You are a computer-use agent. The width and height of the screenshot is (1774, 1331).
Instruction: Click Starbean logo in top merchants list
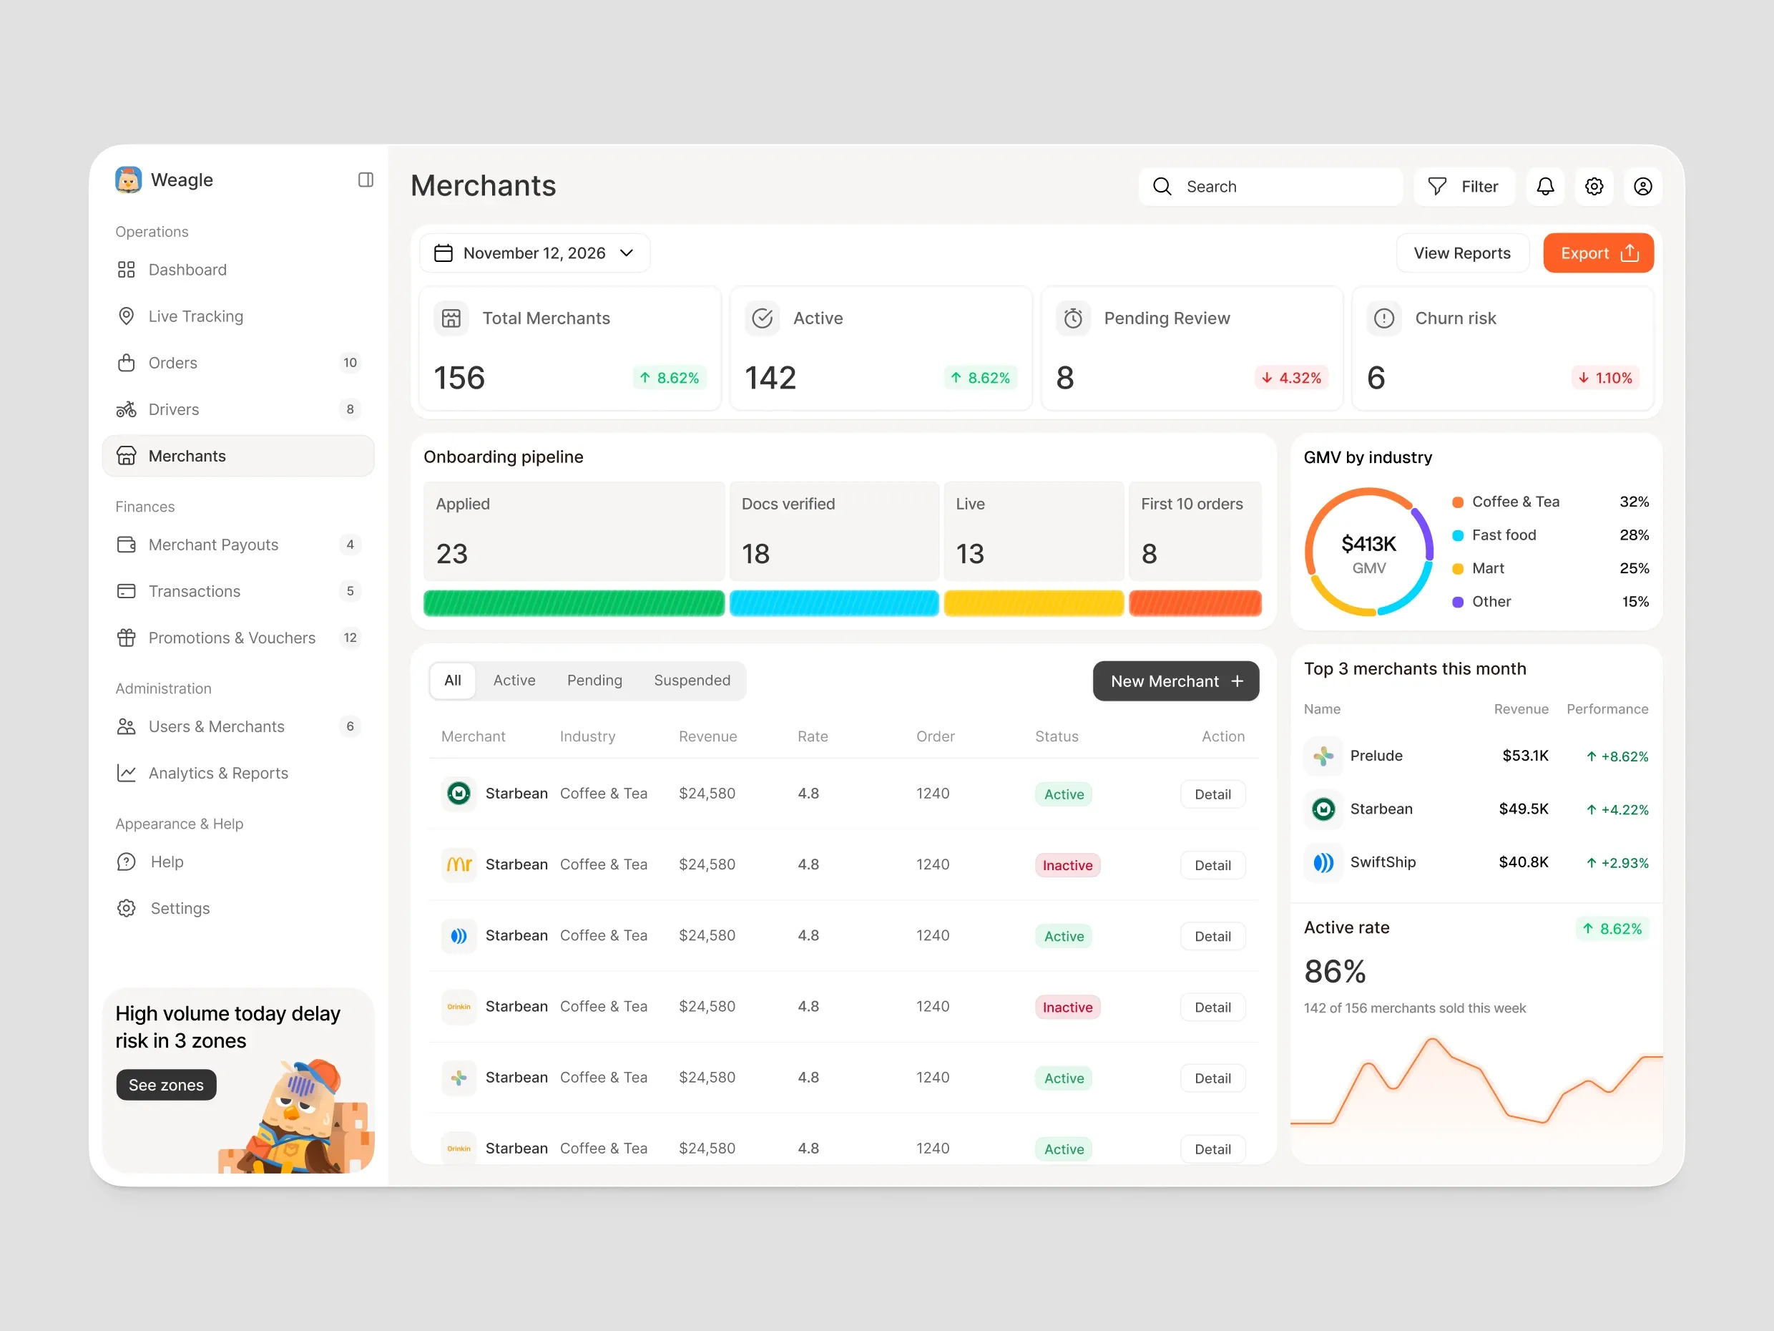[1323, 809]
